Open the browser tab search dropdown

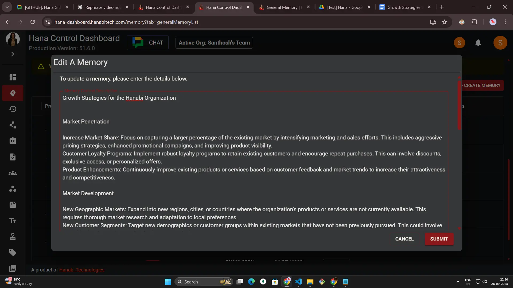pyautogui.click(x=7, y=7)
